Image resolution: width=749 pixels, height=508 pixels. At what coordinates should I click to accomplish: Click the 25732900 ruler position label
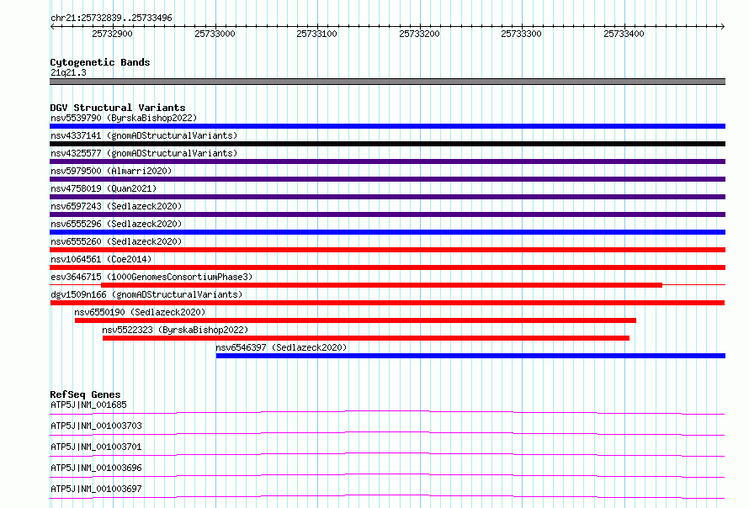pos(112,34)
